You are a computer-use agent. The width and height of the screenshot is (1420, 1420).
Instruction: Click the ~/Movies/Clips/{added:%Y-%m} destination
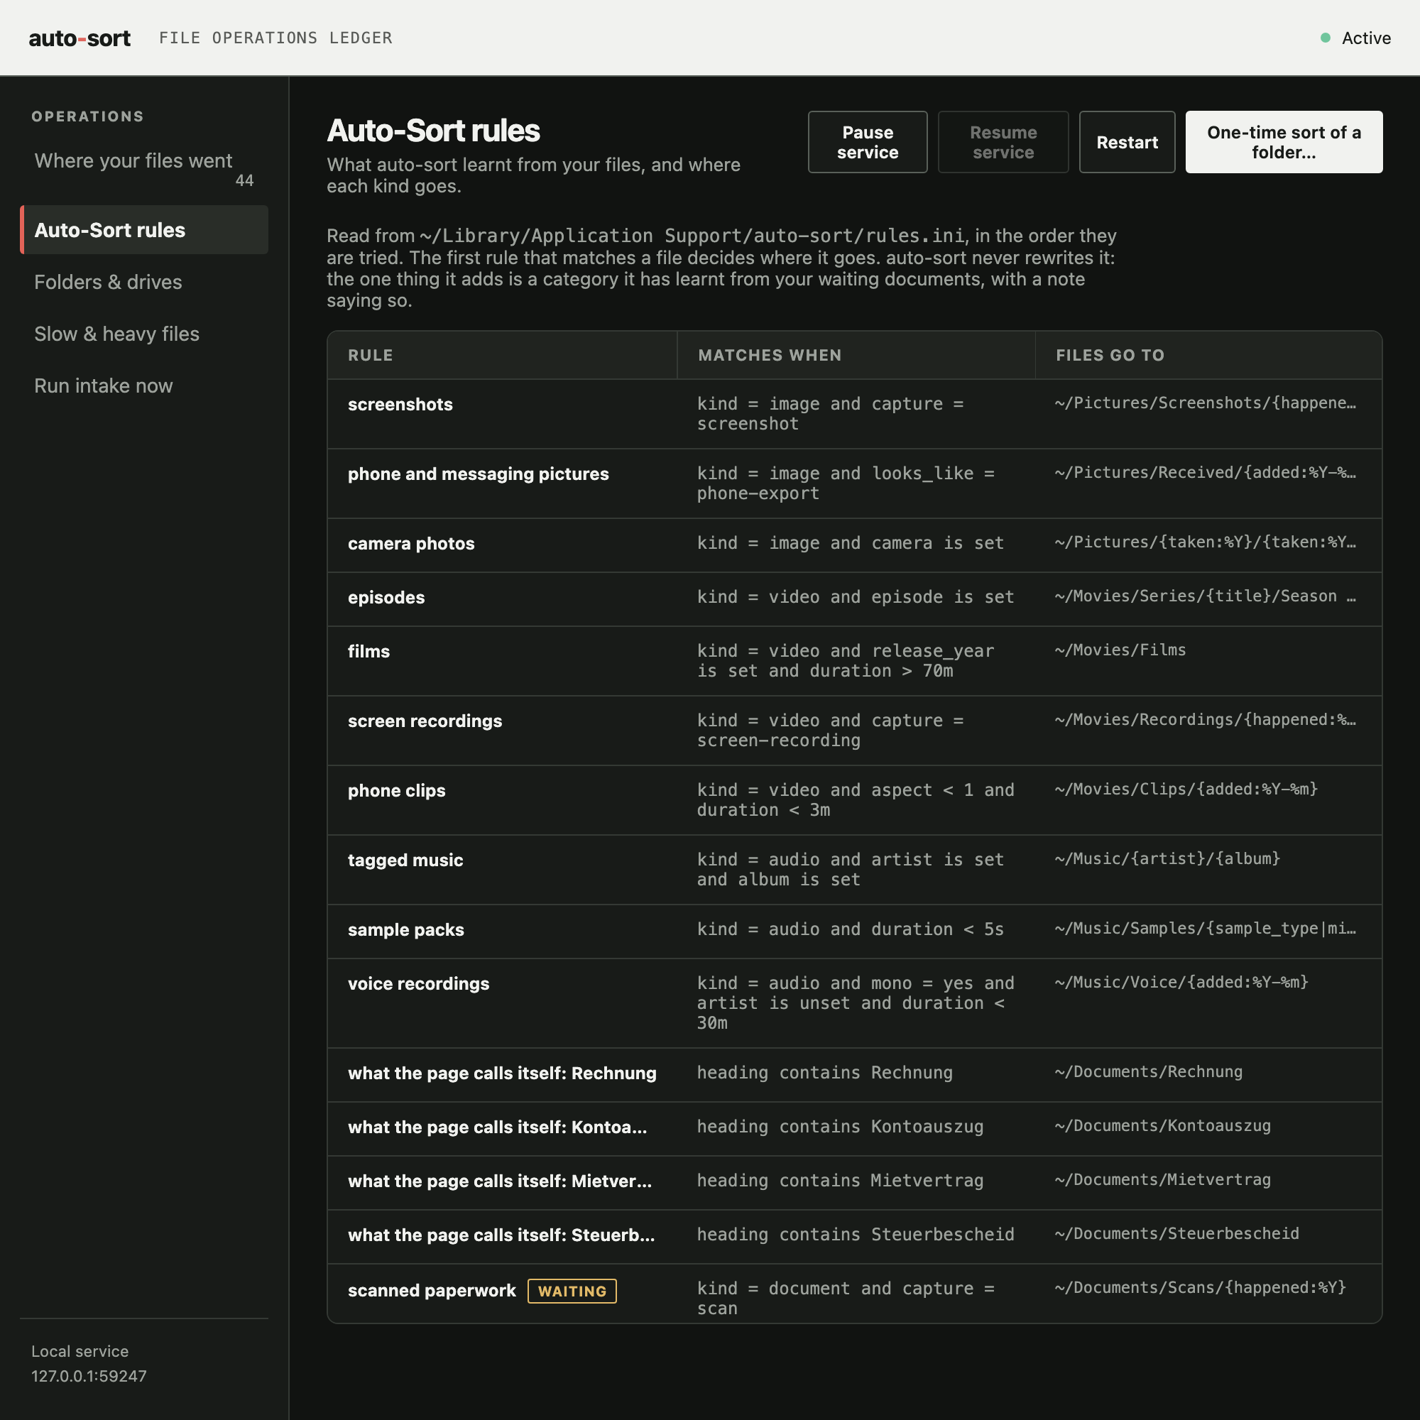click(1186, 790)
